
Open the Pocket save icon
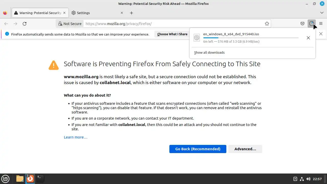pos(302,24)
